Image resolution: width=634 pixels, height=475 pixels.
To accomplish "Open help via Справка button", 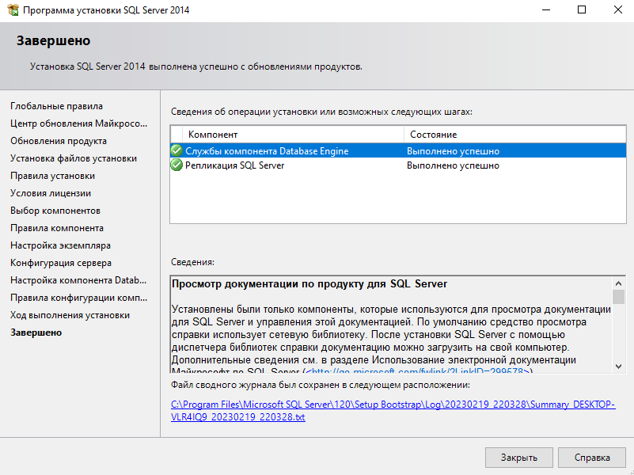I will point(591,458).
